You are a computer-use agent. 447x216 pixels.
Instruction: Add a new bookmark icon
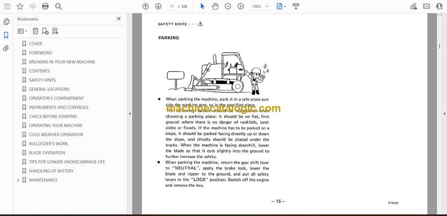(x=45, y=31)
